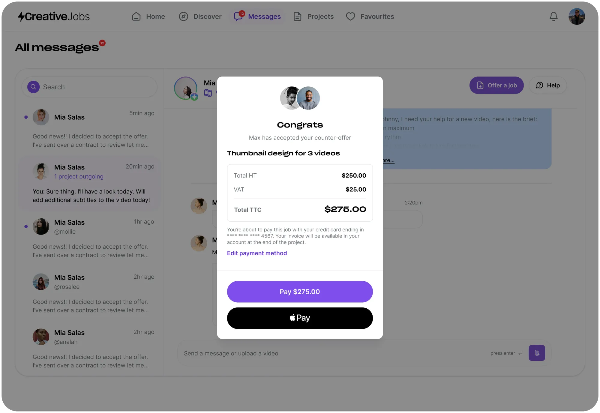Click the film strip icon under Mia's name
This screenshot has height=413, width=600.
click(x=208, y=93)
